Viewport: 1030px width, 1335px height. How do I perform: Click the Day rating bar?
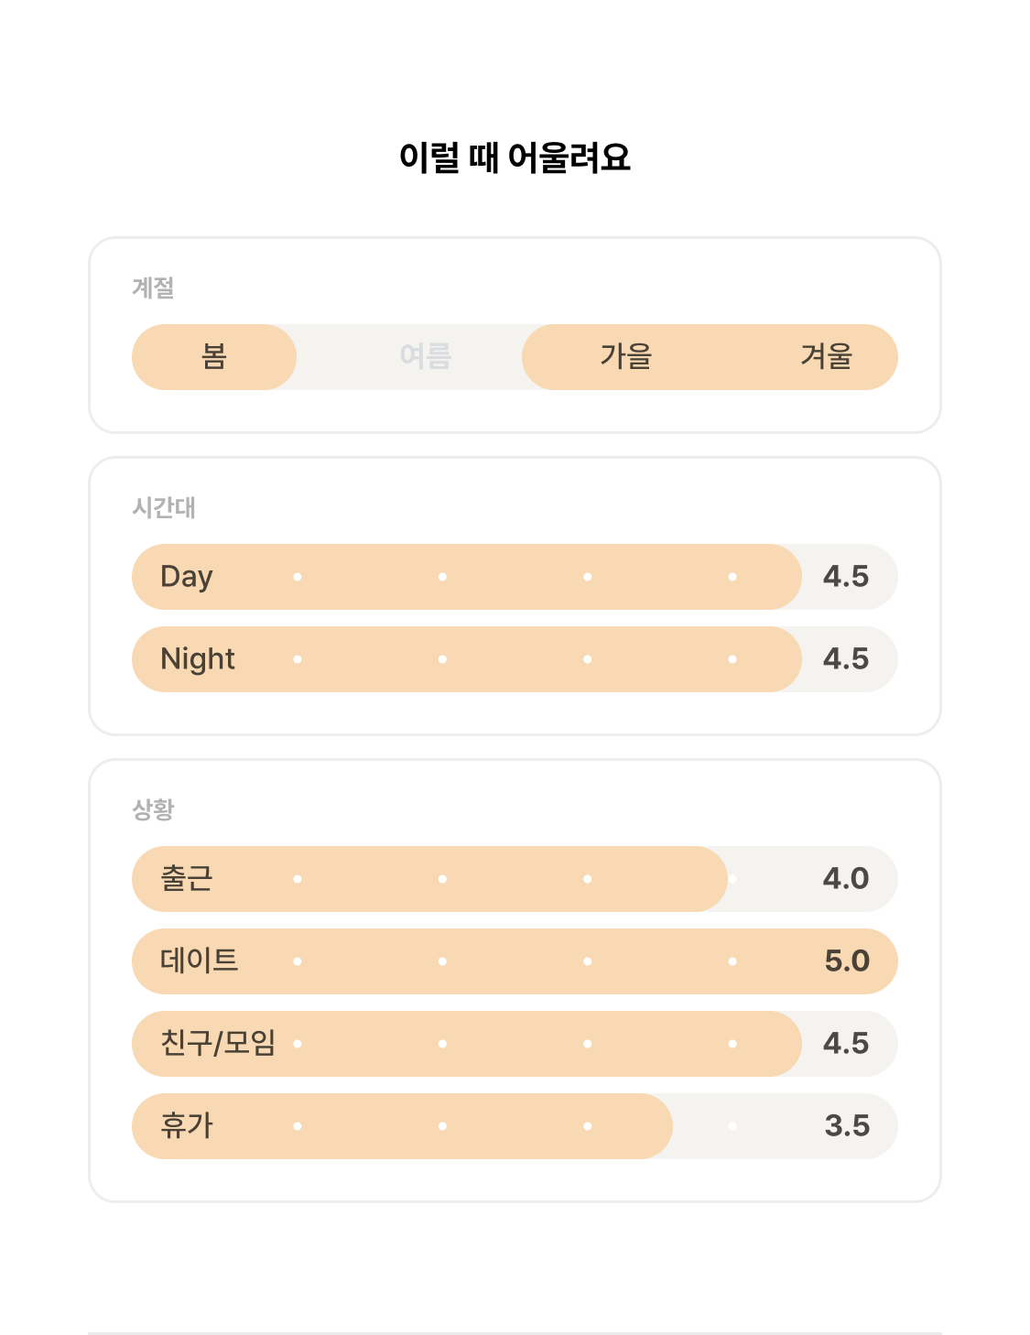pos(515,577)
